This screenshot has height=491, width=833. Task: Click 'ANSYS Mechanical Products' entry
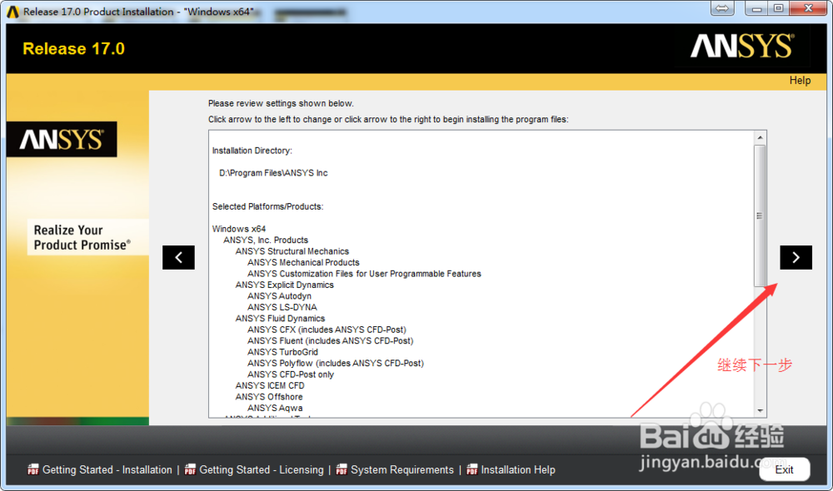(303, 262)
